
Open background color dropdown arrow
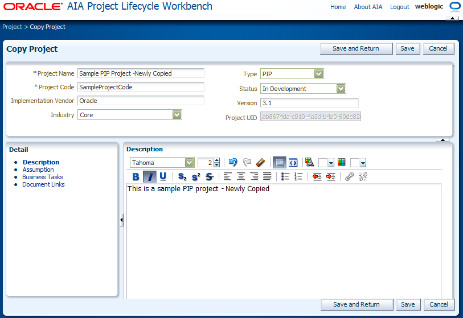[x=363, y=163]
